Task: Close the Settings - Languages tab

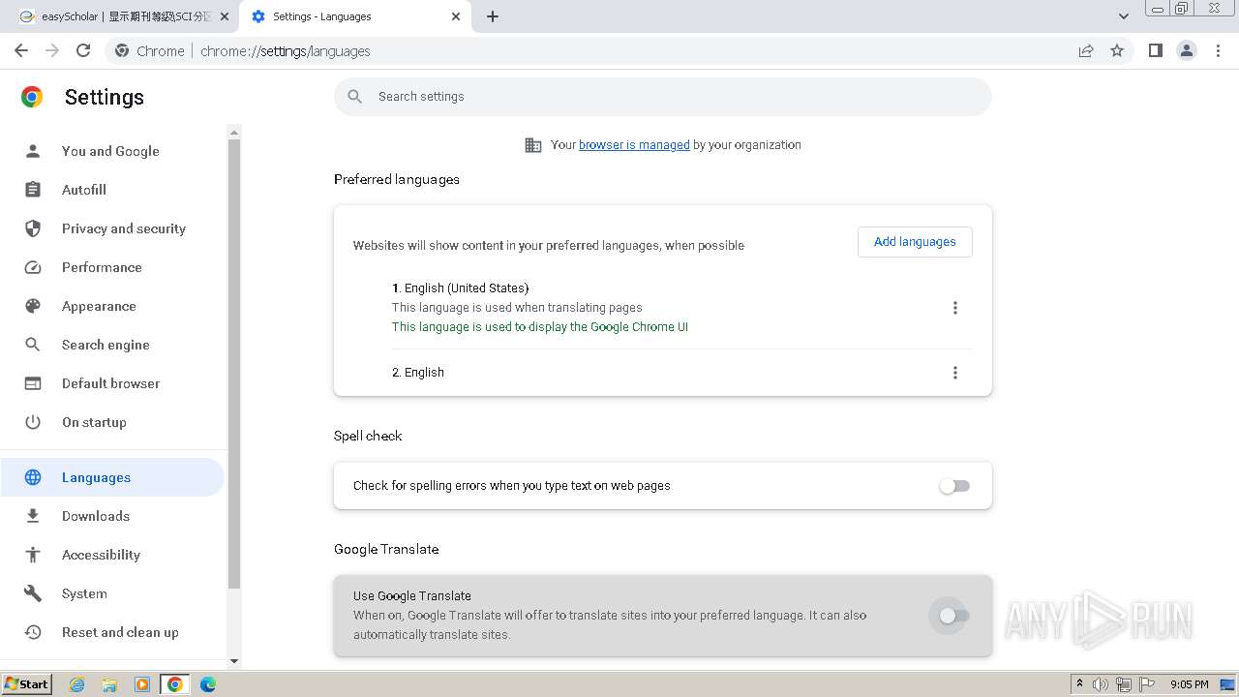Action: click(x=456, y=16)
